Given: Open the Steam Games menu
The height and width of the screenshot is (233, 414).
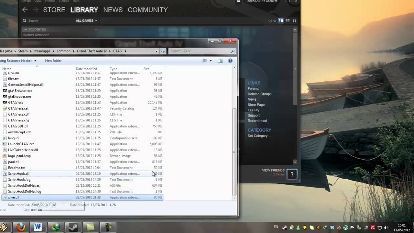Looking at the screenshot, I should click(64, 1).
